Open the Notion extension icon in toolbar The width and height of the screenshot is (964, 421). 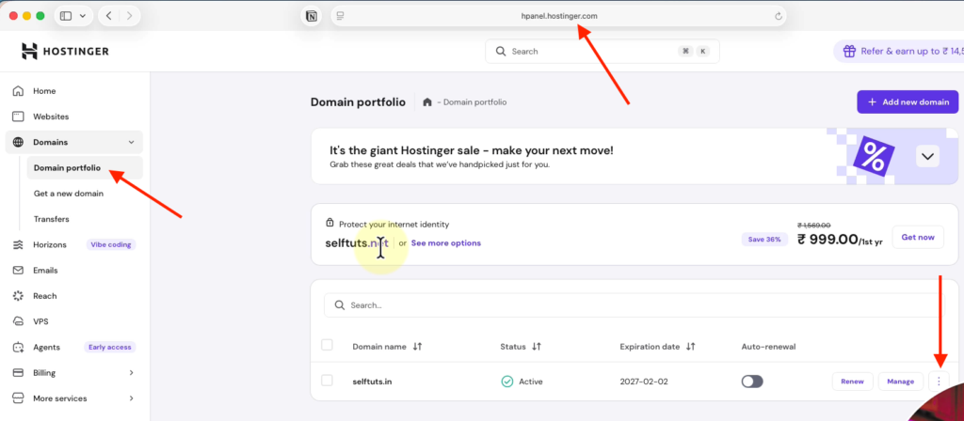(x=311, y=16)
